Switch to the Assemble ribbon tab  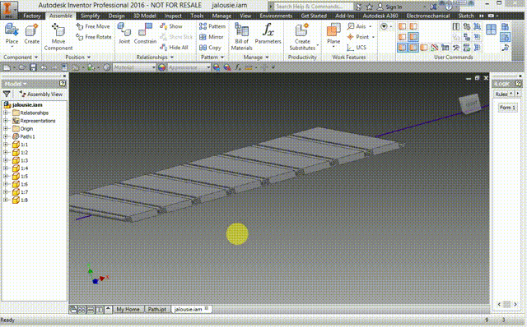(60, 16)
